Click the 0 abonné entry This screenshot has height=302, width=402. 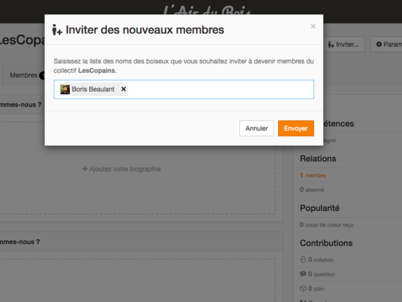point(312,190)
